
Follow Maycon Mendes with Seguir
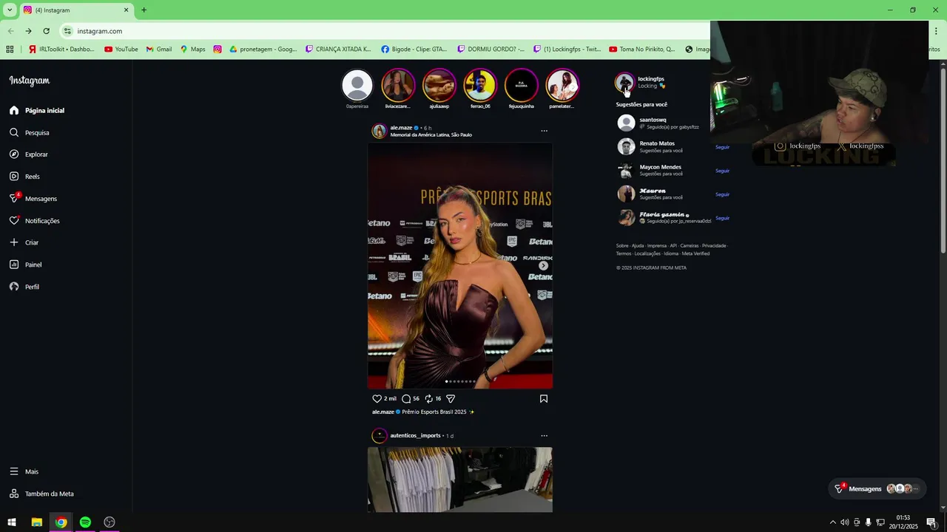coord(722,171)
